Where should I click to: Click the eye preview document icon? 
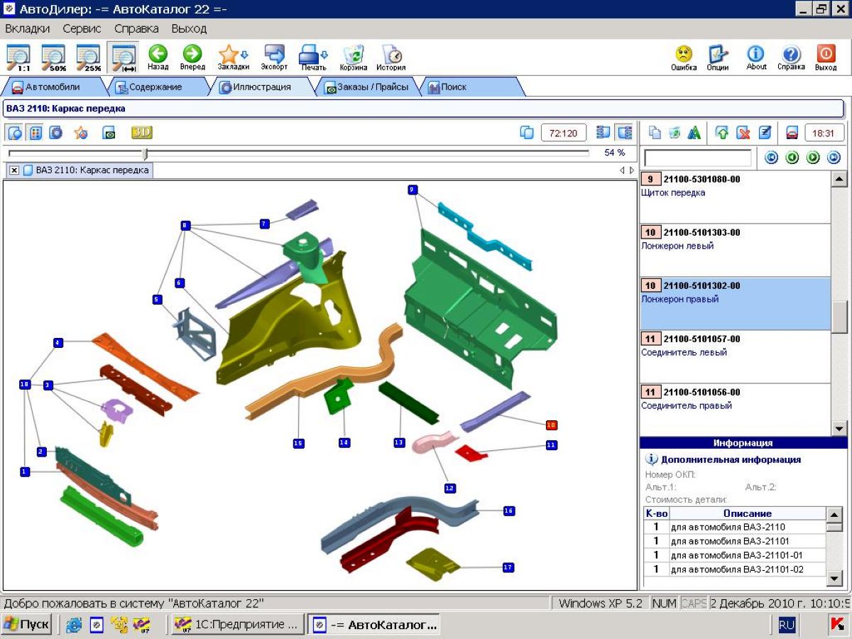tap(109, 133)
